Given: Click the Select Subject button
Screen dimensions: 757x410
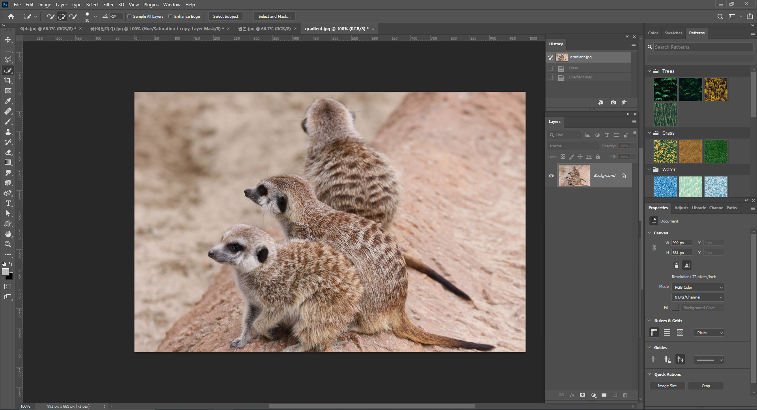Looking at the screenshot, I should tap(226, 17).
